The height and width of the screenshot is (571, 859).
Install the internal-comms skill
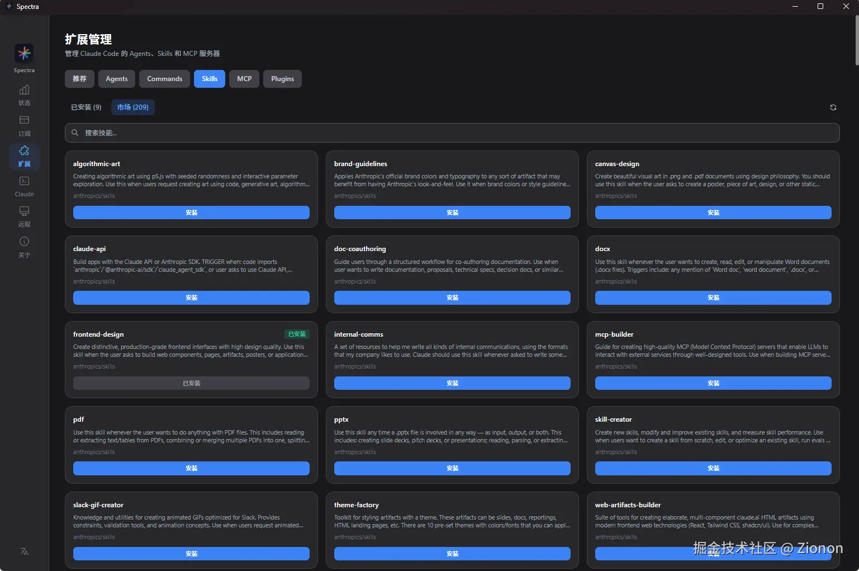[x=452, y=383]
